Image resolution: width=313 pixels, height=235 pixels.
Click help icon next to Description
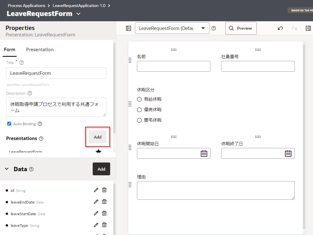[30, 93]
